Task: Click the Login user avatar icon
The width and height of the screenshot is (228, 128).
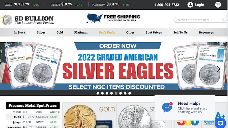Action: tap(190, 5)
